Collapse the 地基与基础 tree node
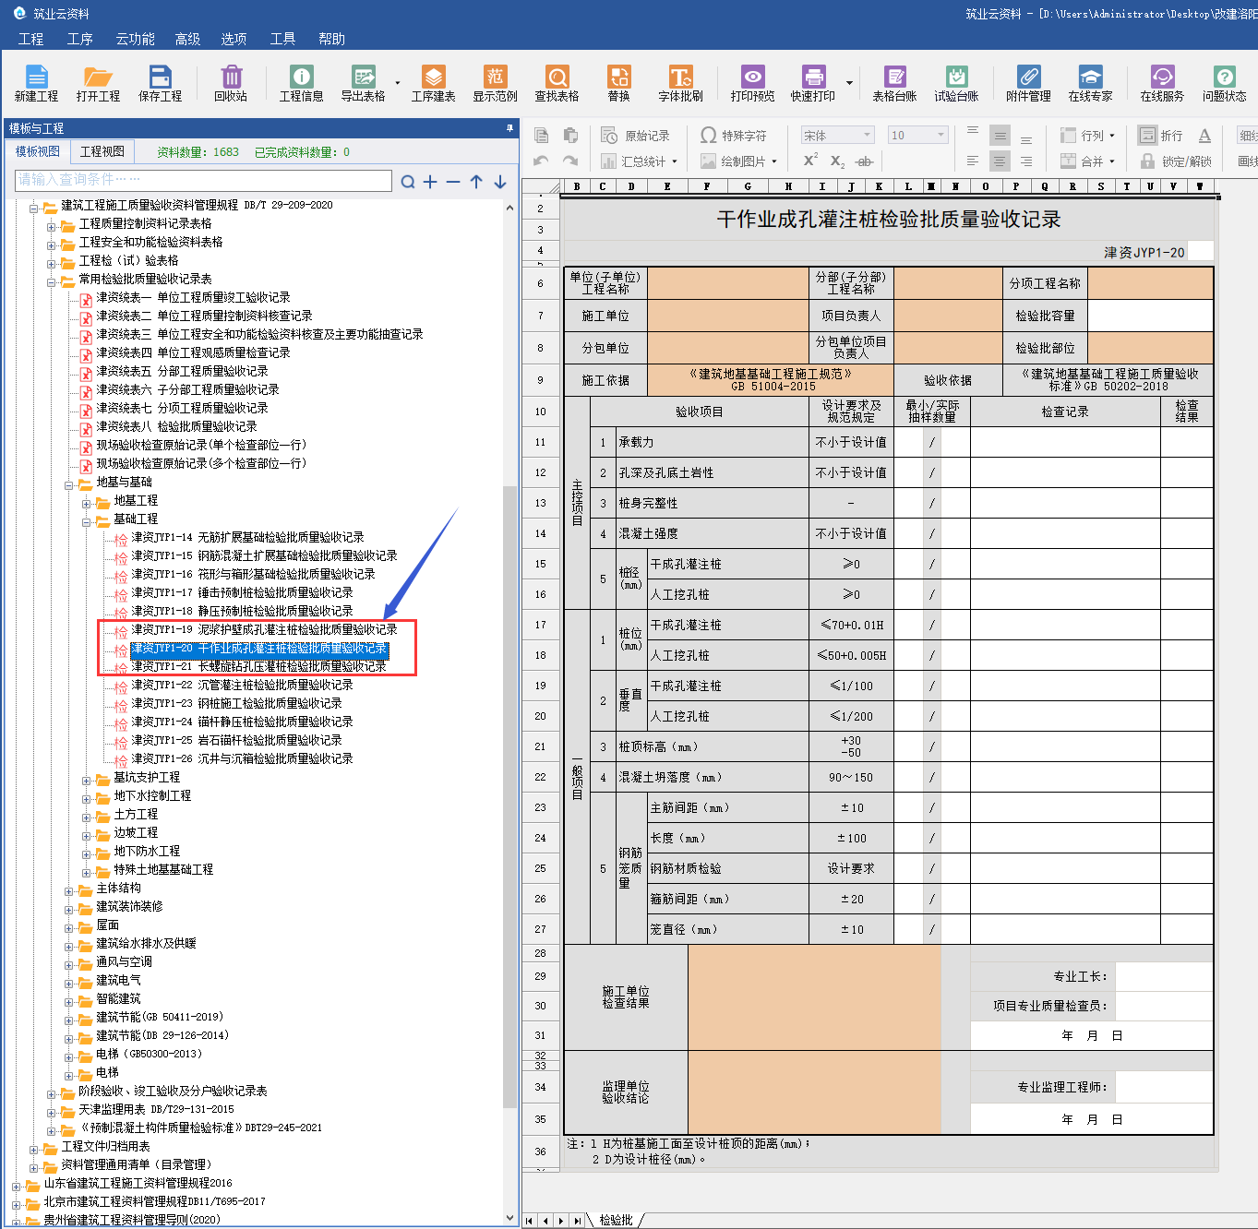The image size is (1258, 1229). click(69, 484)
